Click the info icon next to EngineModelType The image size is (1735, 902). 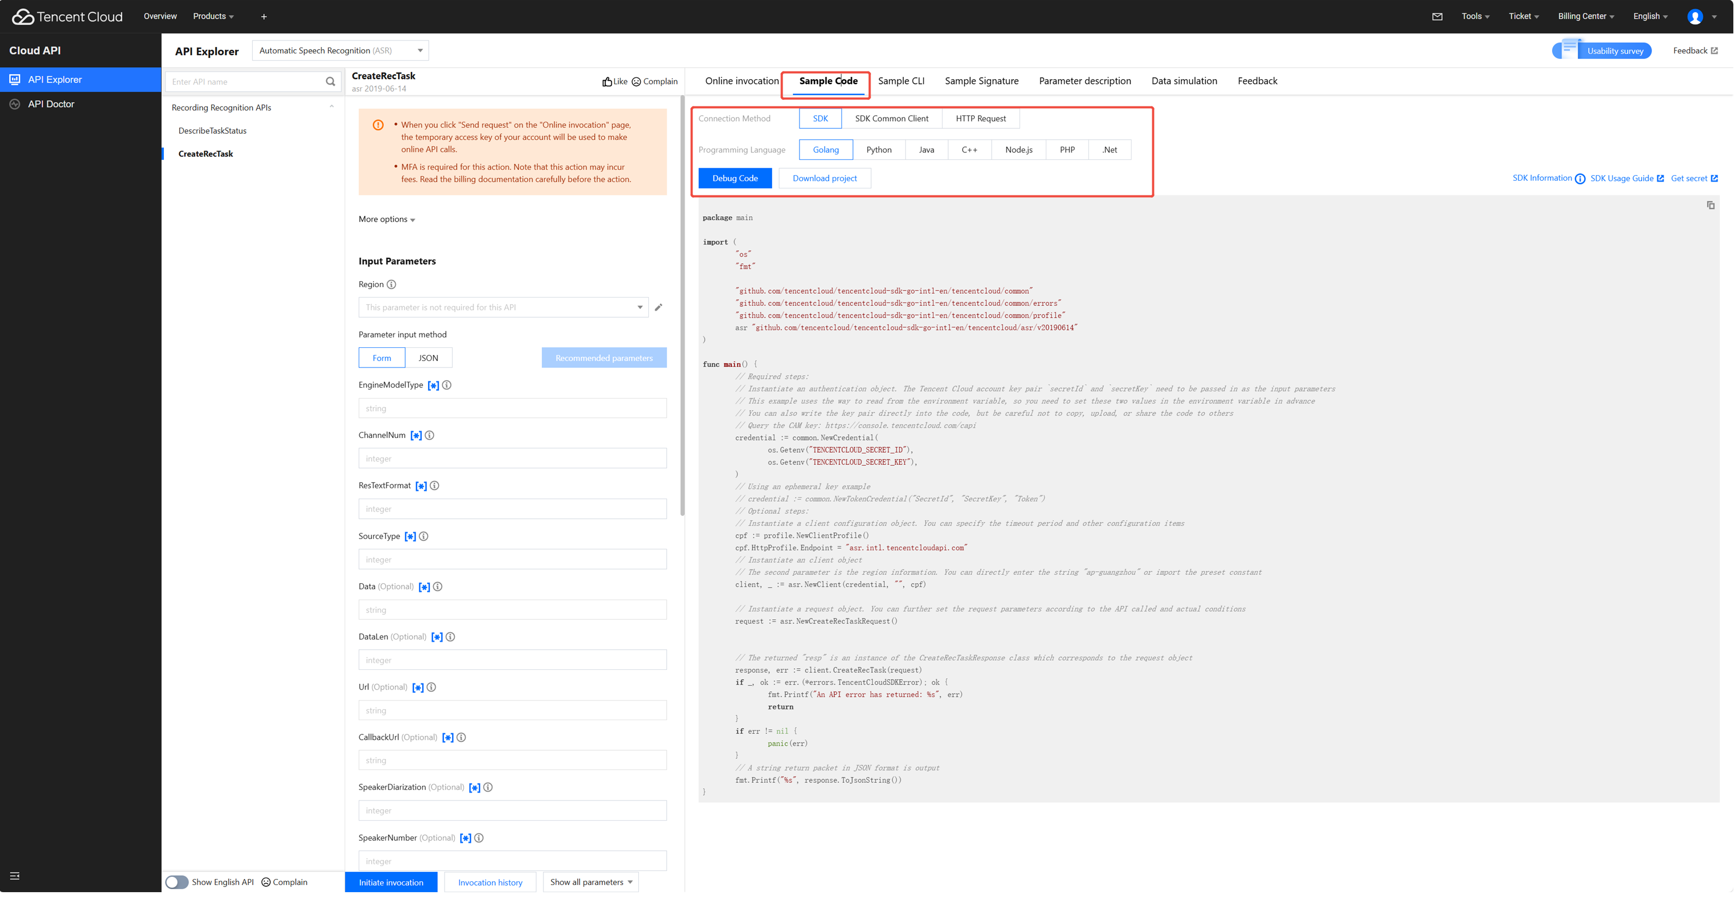point(447,385)
